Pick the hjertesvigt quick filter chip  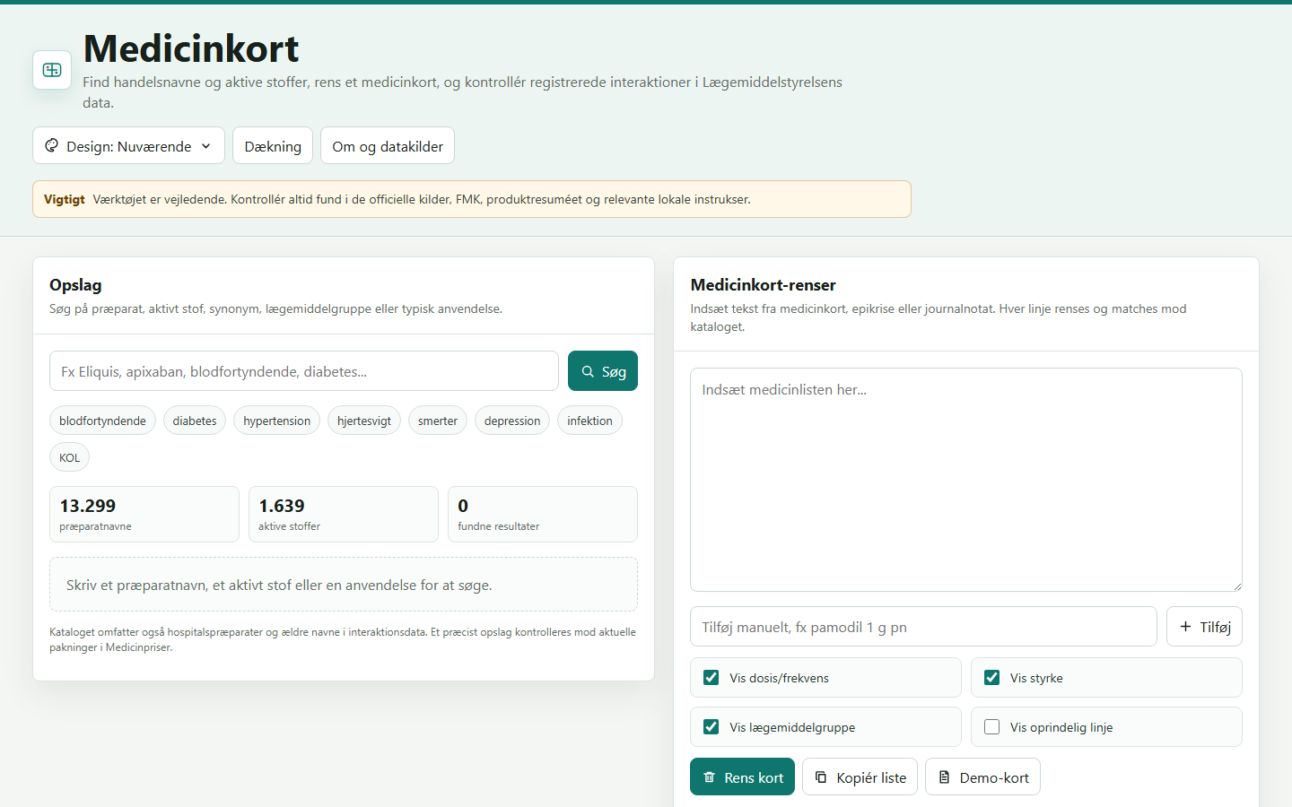tap(364, 421)
